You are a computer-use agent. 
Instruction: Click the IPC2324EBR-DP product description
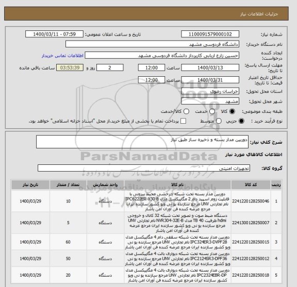tap(177, 275)
